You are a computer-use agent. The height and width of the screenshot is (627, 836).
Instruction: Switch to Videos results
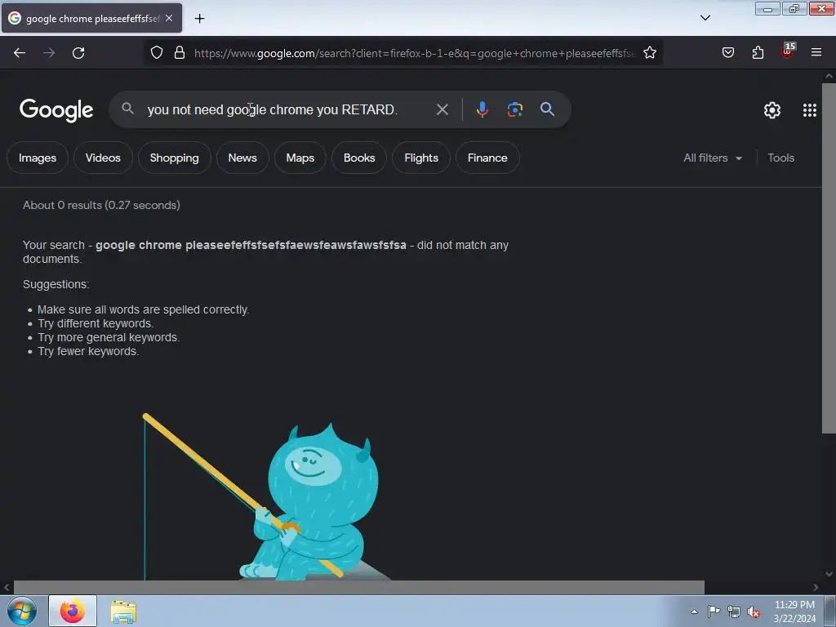tap(103, 158)
